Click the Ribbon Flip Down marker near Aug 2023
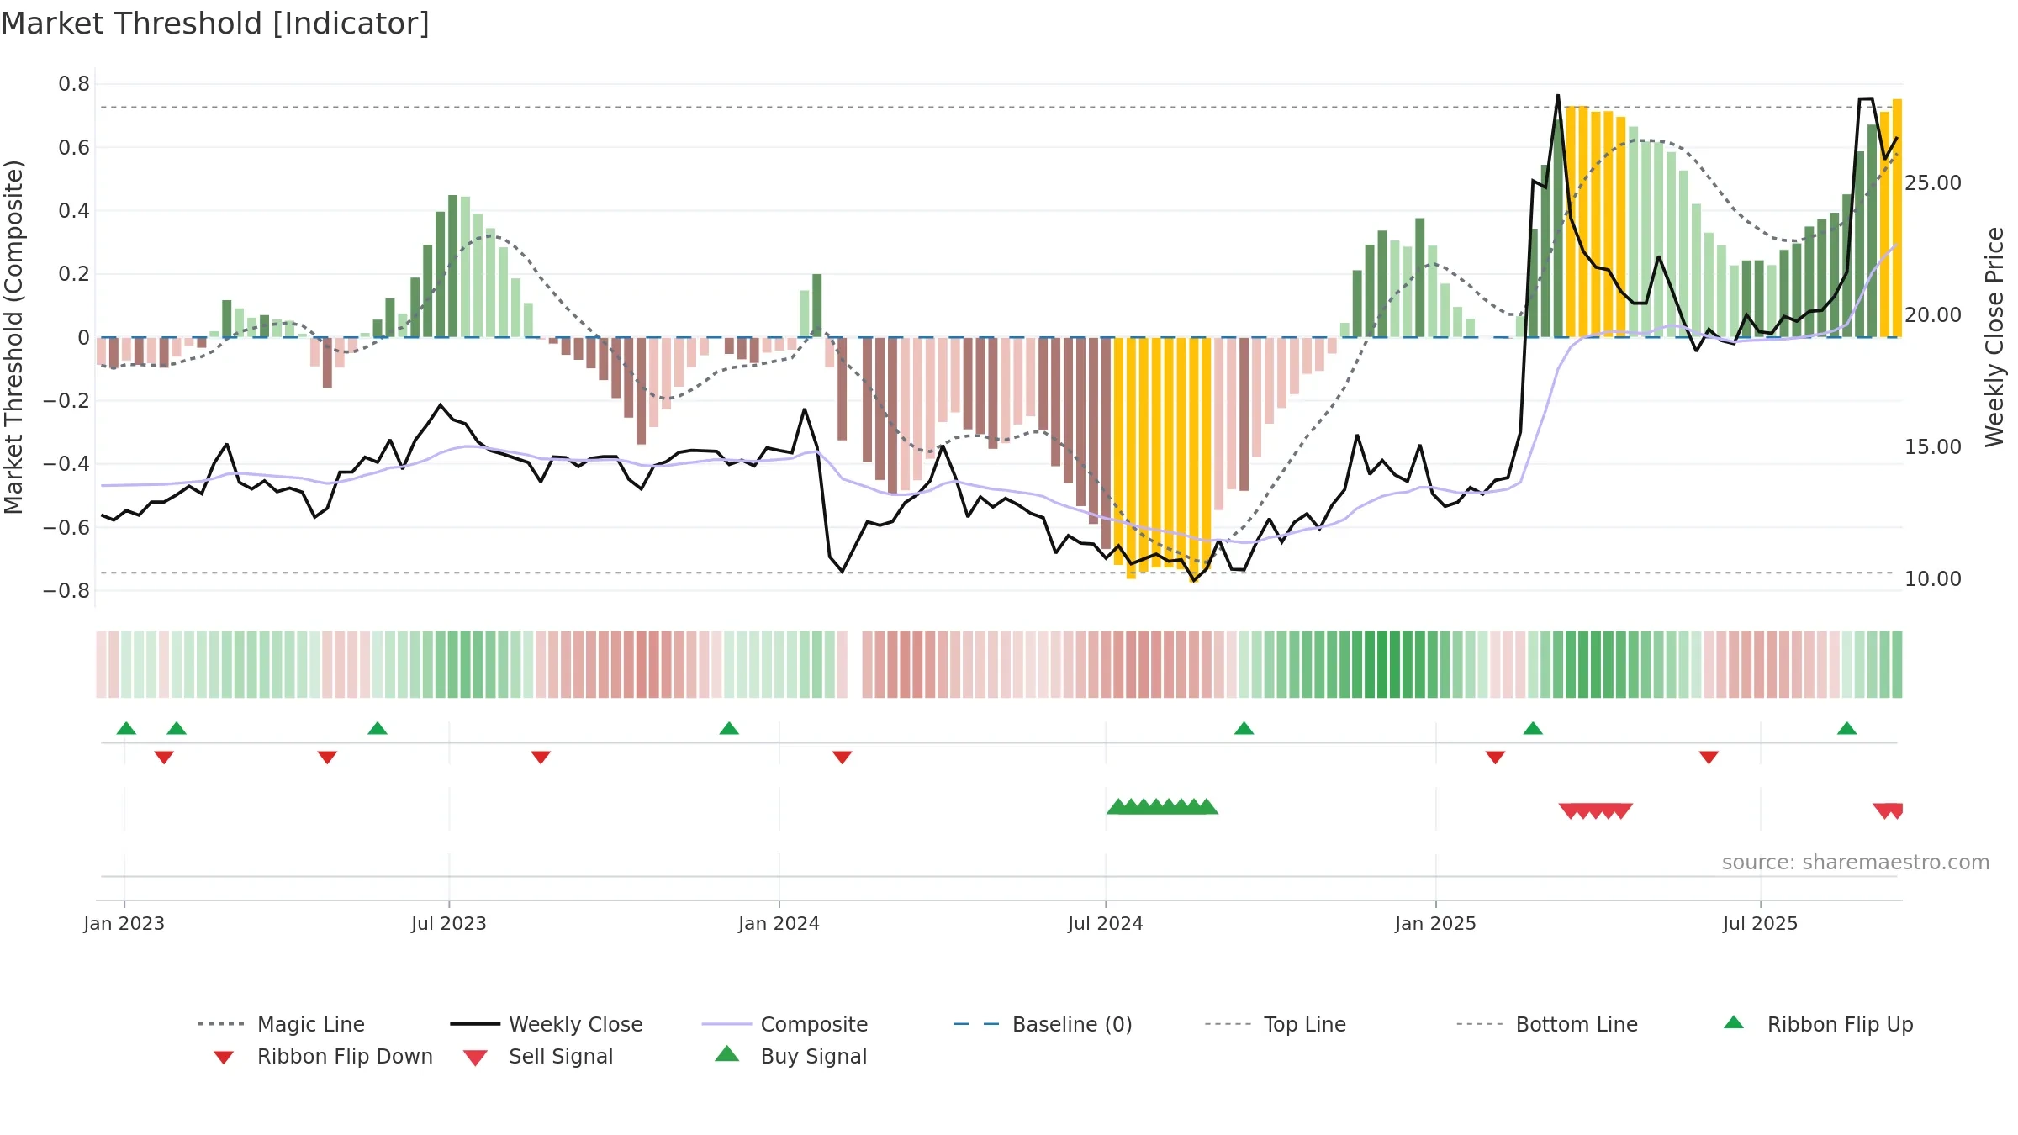2018x1135 pixels. (x=541, y=758)
